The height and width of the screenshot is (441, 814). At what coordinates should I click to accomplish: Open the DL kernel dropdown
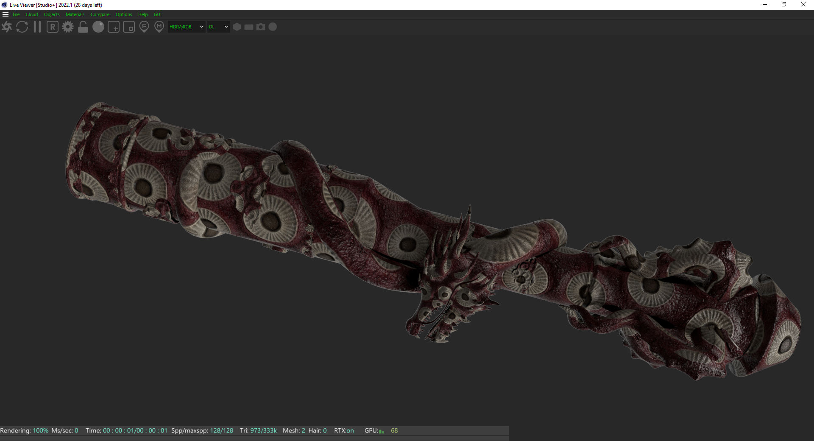218,27
